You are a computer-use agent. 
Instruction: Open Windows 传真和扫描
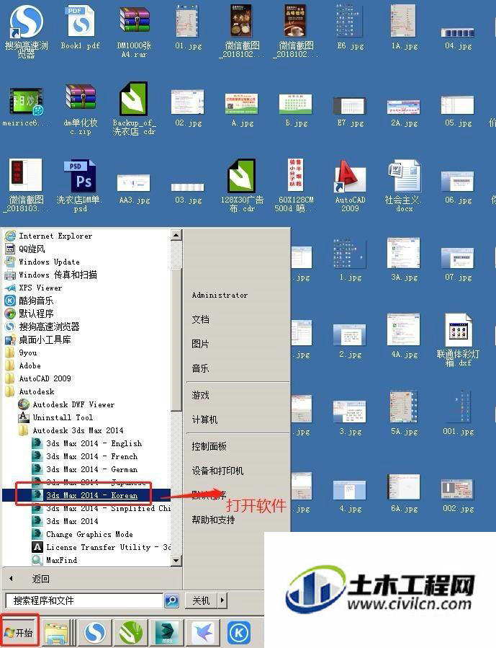[x=58, y=275]
